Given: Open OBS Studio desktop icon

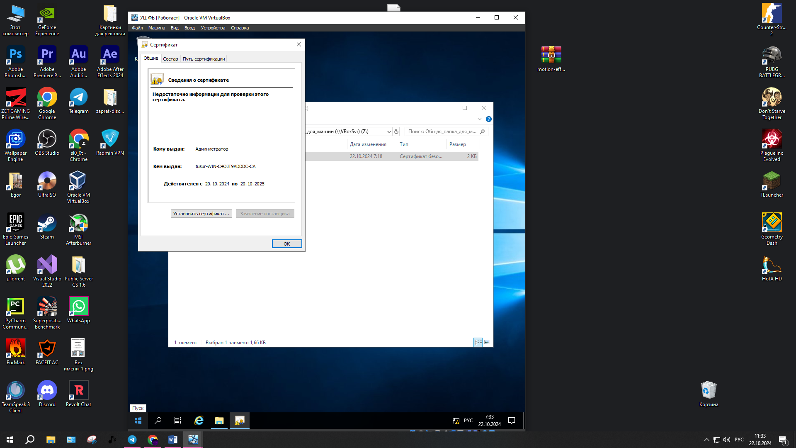Looking at the screenshot, I should [47, 142].
